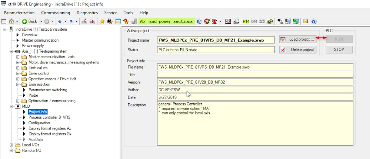Screen dimensions: 370x159
Task: Open help via blue question mark icon
Action: pyautogui.click(x=314, y=21)
